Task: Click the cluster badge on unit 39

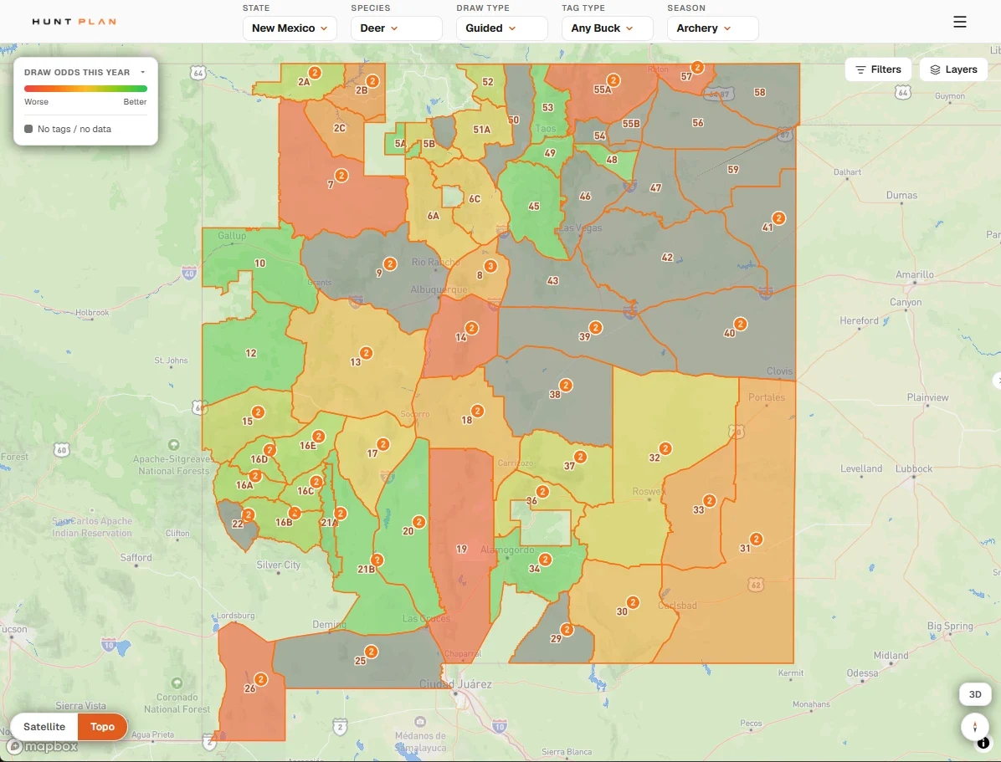Action: click(596, 327)
